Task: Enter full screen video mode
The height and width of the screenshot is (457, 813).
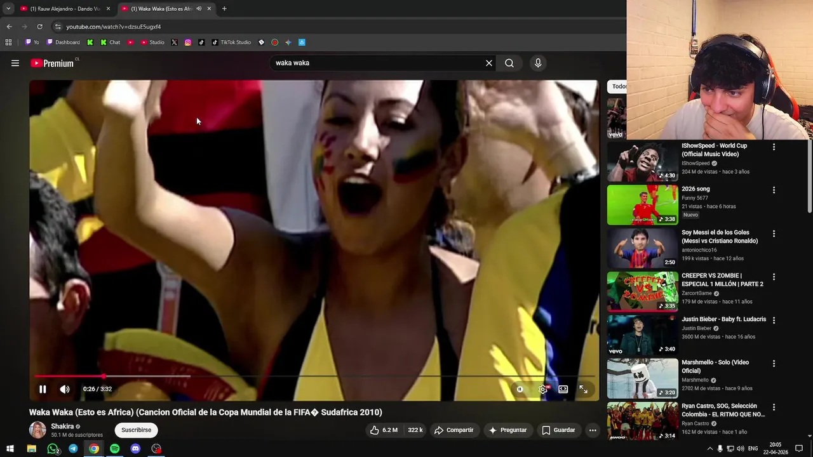Action: (x=583, y=389)
